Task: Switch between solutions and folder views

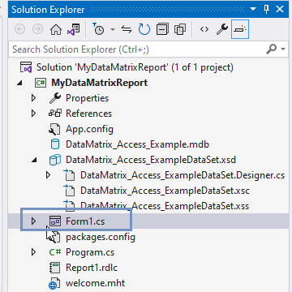Action: pos(73,29)
